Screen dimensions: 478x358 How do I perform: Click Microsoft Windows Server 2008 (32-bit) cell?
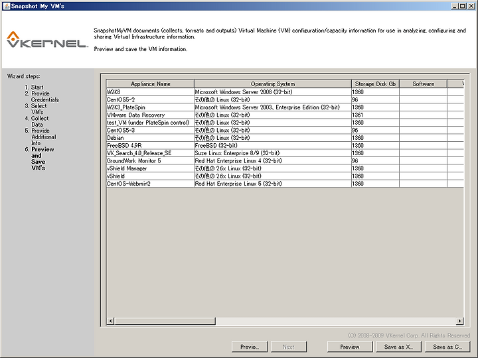coord(273,92)
